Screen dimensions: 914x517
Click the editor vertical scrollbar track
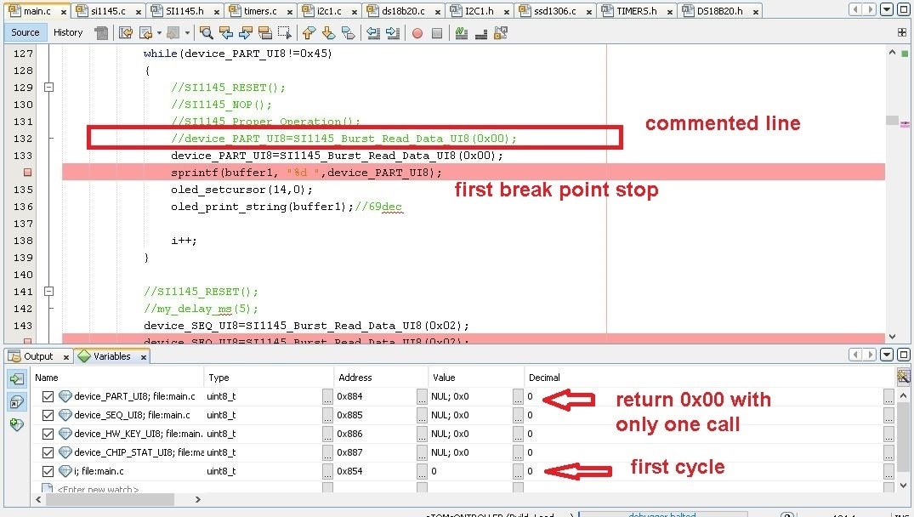(x=892, y=213)
